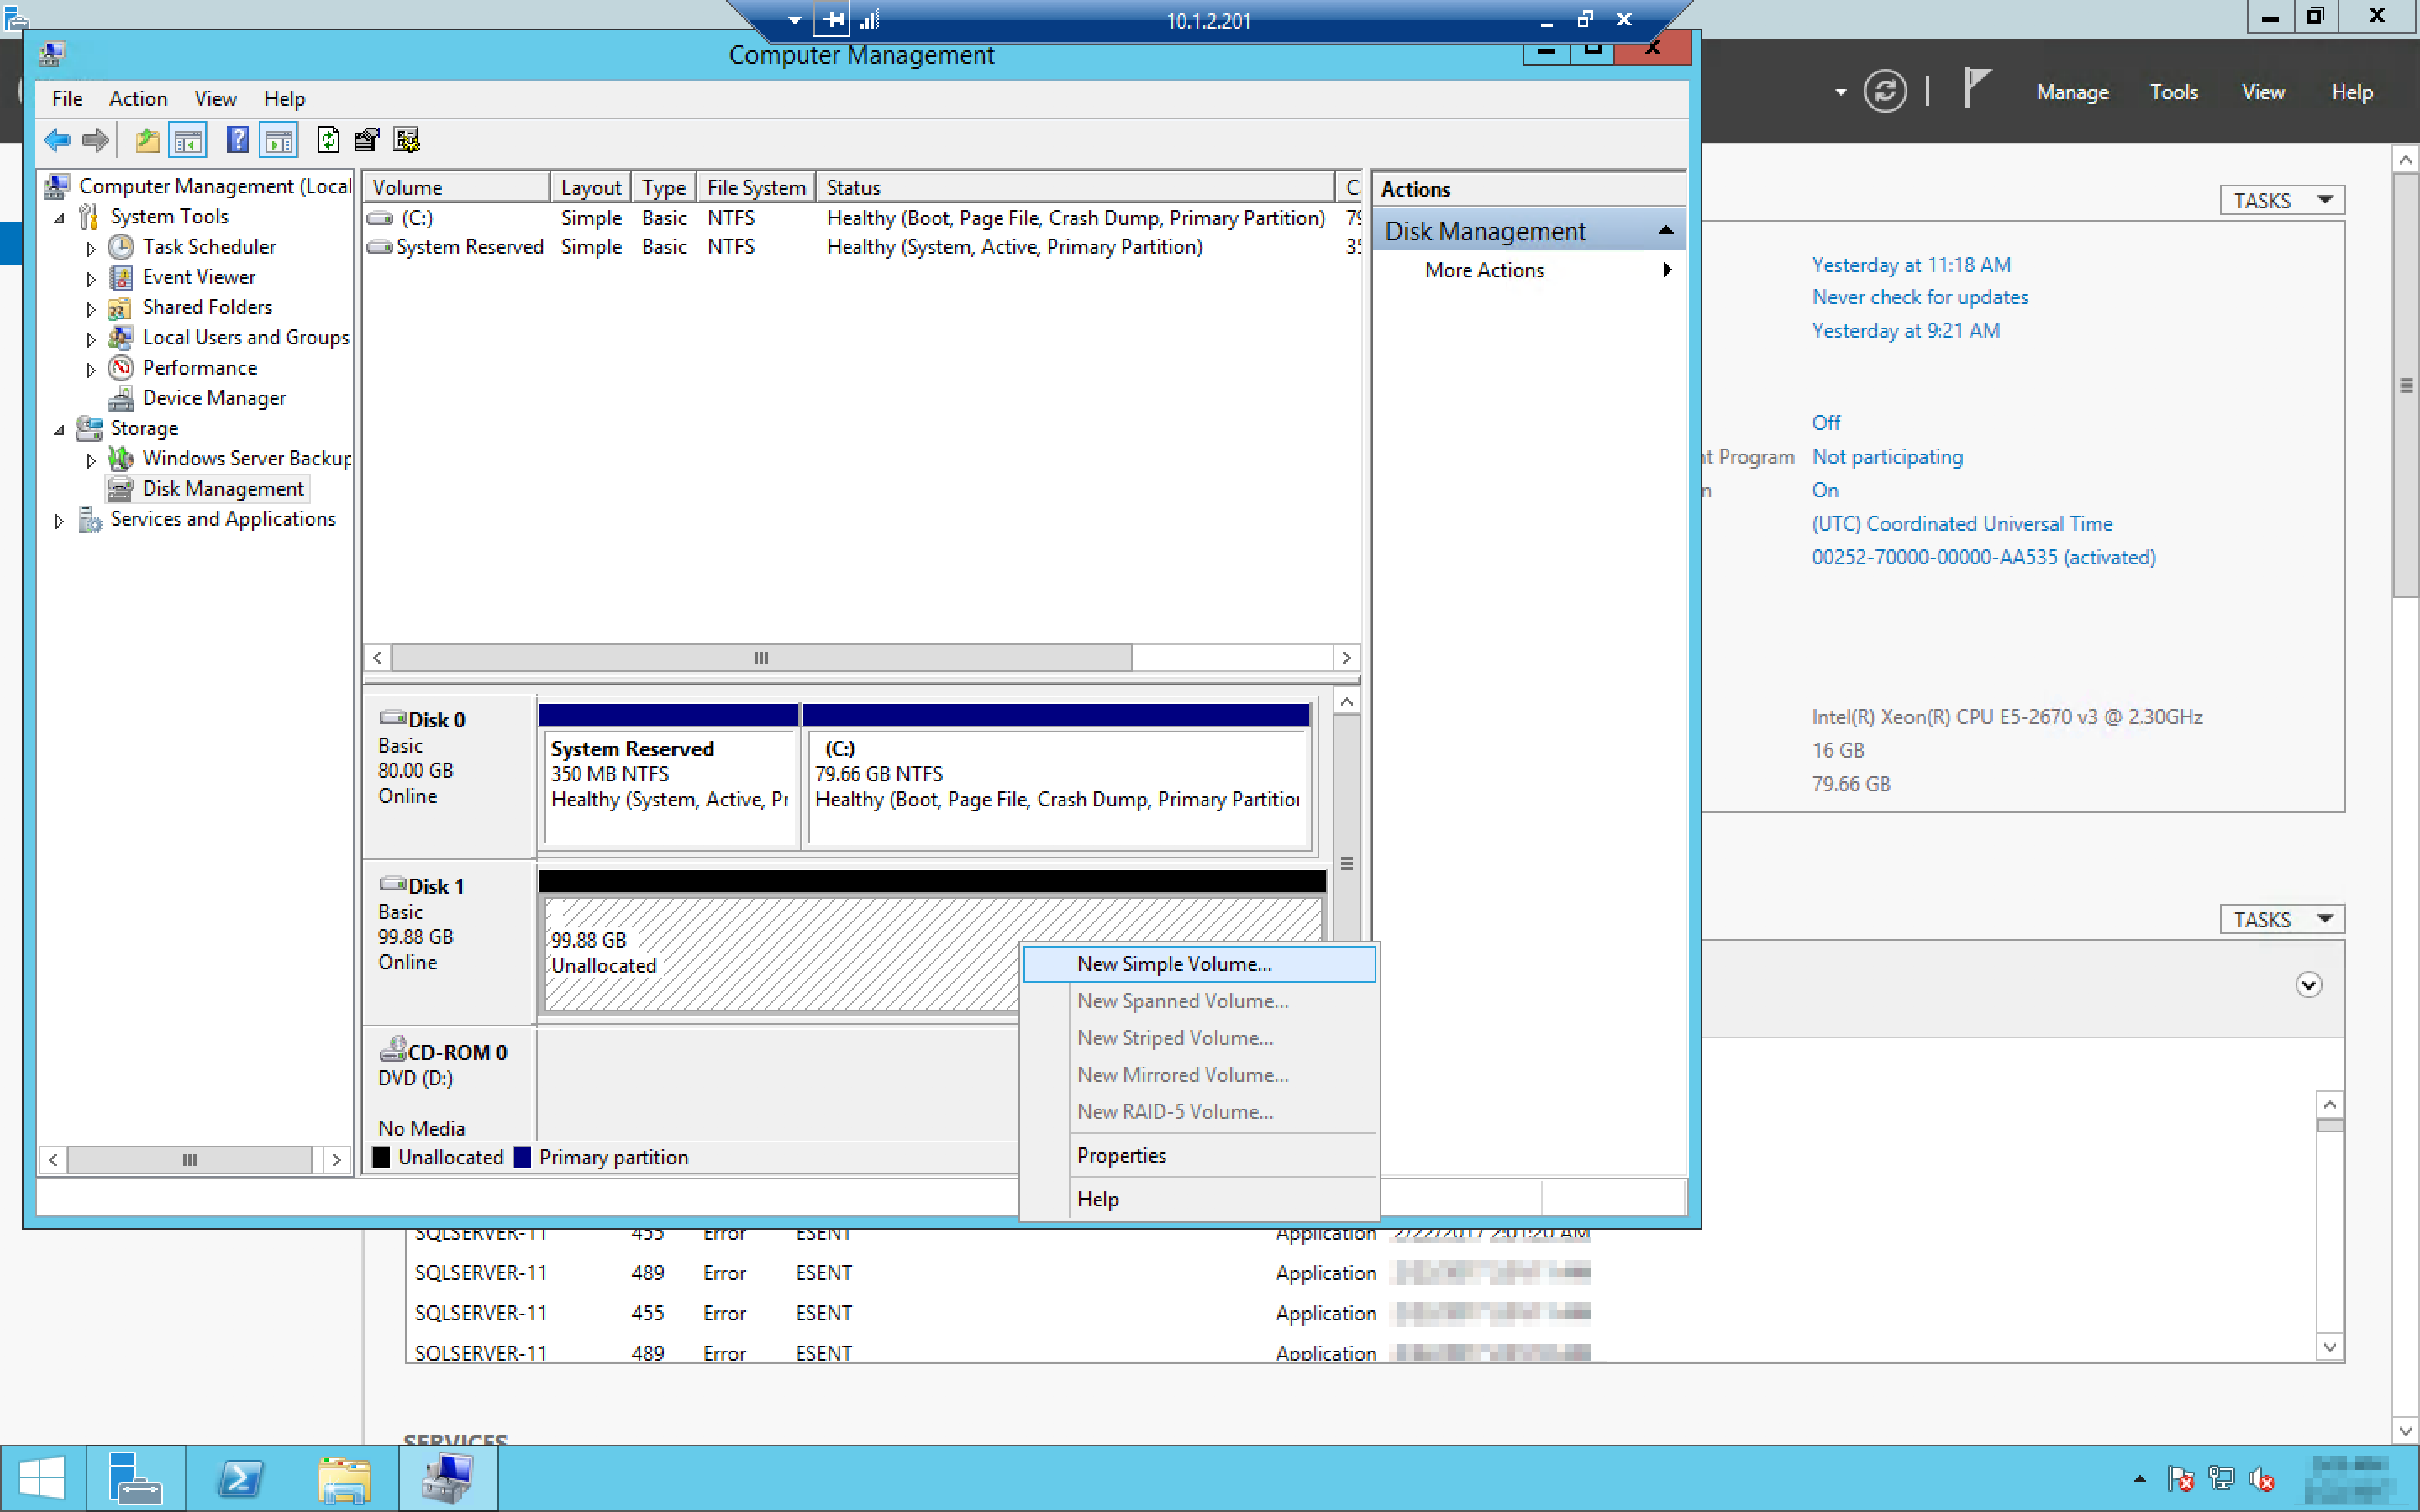Click the rightmost Disk Management settings toolbar icon
2420x1512 pixels.
407,140
